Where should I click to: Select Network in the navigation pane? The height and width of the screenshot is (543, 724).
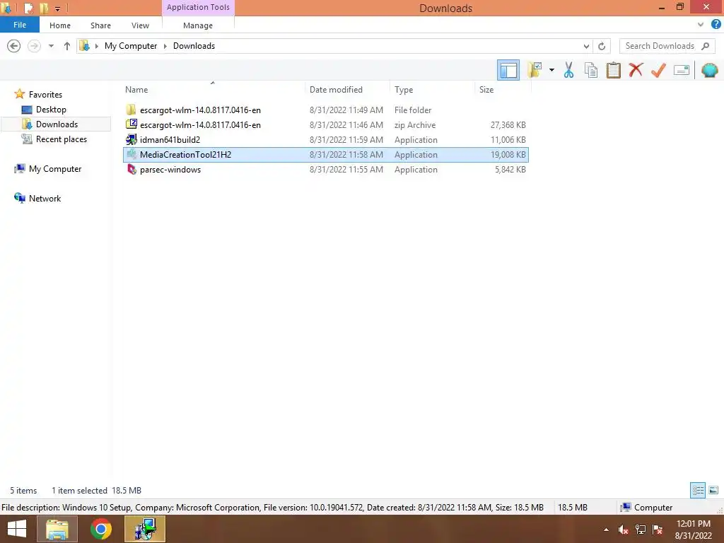click(45, 199)
